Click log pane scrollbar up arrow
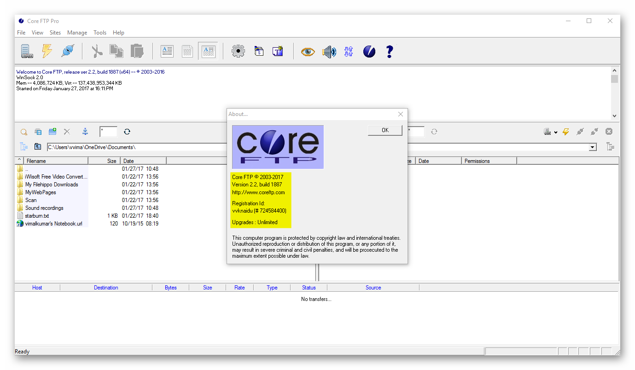The width and height of the screenshot is (635, 370). (x=615, y=70)
